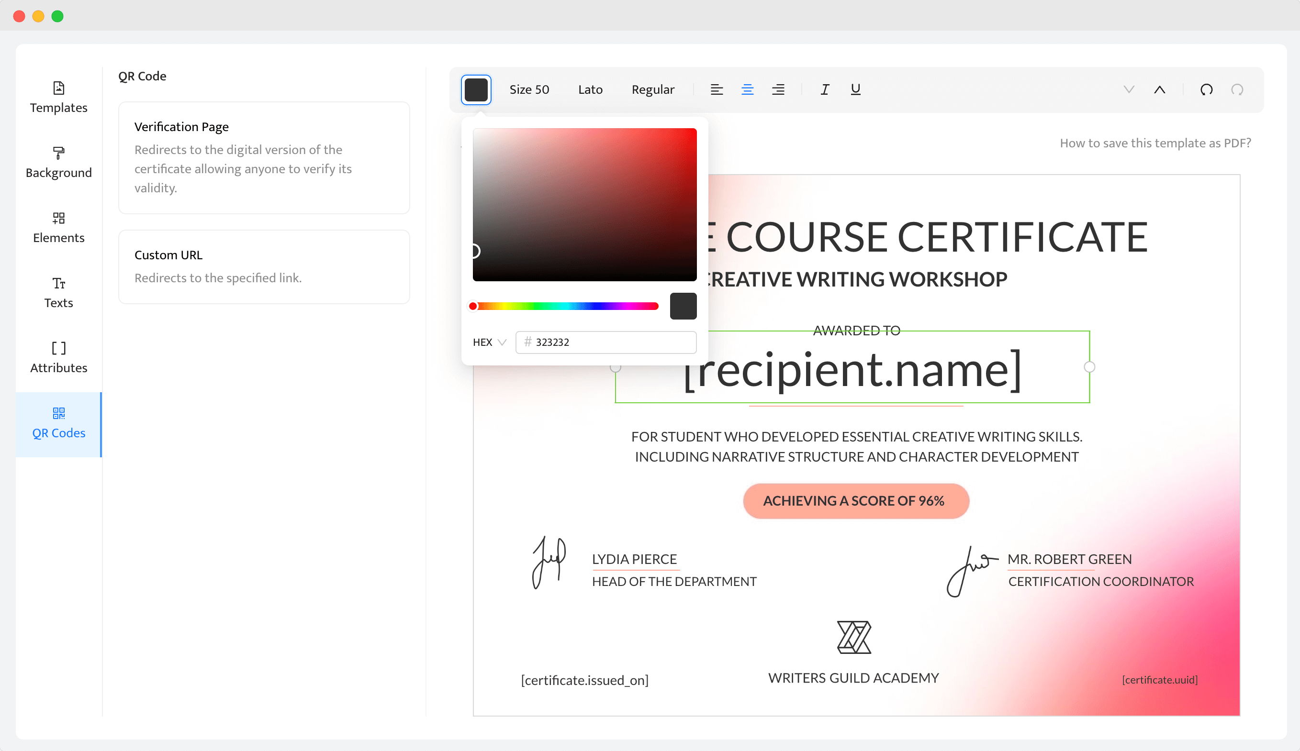Select the Writers Guild Academy logo

coord(854,638)
